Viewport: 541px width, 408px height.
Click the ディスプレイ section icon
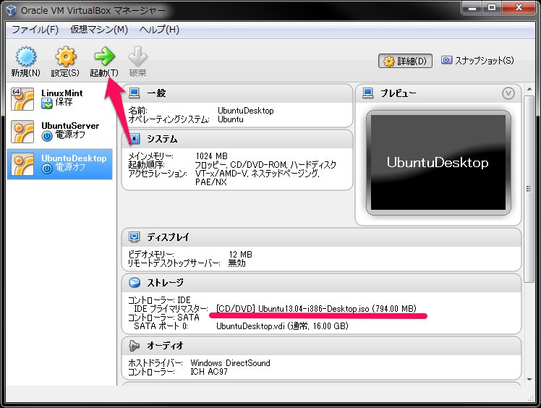pyautogui.click(x=134, y=237)
